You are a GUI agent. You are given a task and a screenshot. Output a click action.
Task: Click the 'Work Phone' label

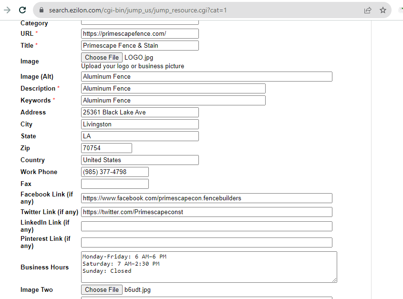[39, 172]
